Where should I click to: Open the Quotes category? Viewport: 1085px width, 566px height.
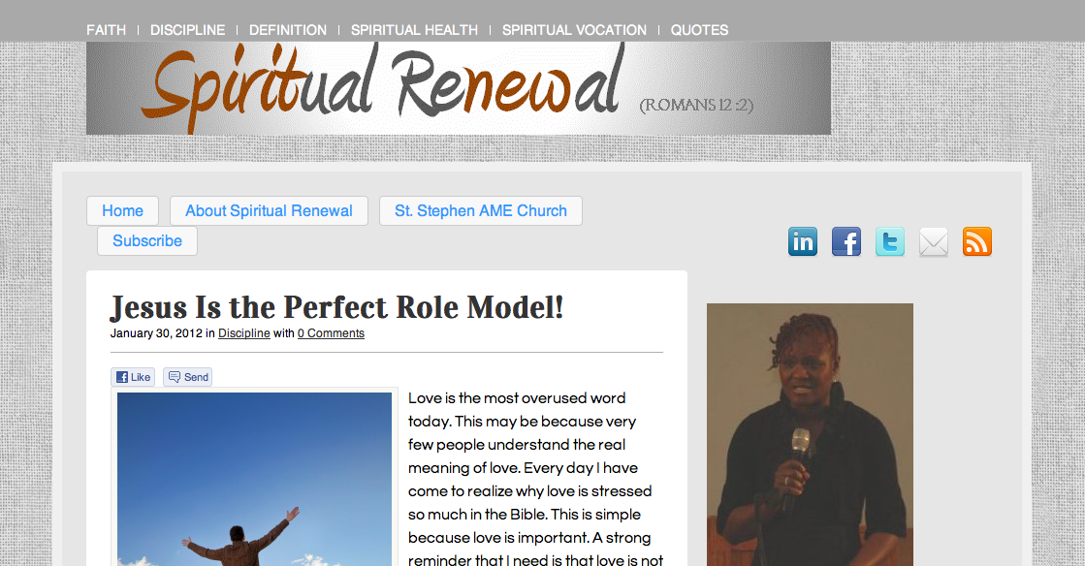(x=699, y=30)
